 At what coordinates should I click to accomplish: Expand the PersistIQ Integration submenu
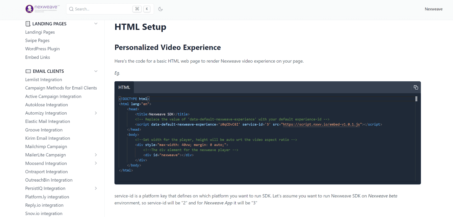[96, 188]
